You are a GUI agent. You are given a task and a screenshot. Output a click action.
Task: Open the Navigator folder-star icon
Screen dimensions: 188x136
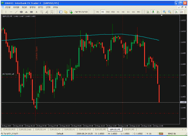(66, 12)
